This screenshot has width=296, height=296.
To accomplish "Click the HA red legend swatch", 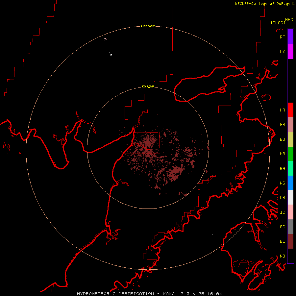I will [x=290, y=110].
